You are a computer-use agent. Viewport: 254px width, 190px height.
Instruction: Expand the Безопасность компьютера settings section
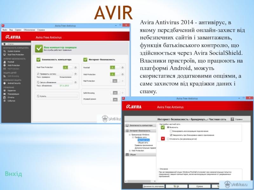(140, 125)
